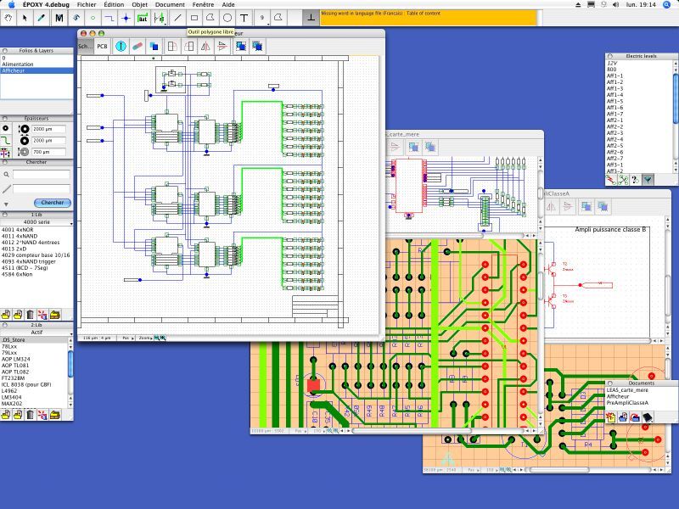Click the overlapping blue squares icon
Viewport: 679px width, 509px height.
[154, 47]
